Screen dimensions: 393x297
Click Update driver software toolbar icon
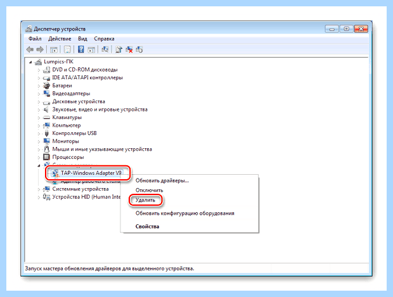coord(119,49)
